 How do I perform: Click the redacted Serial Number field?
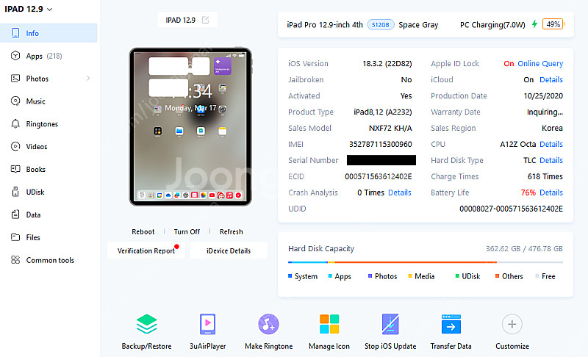[x=381, y=160]
